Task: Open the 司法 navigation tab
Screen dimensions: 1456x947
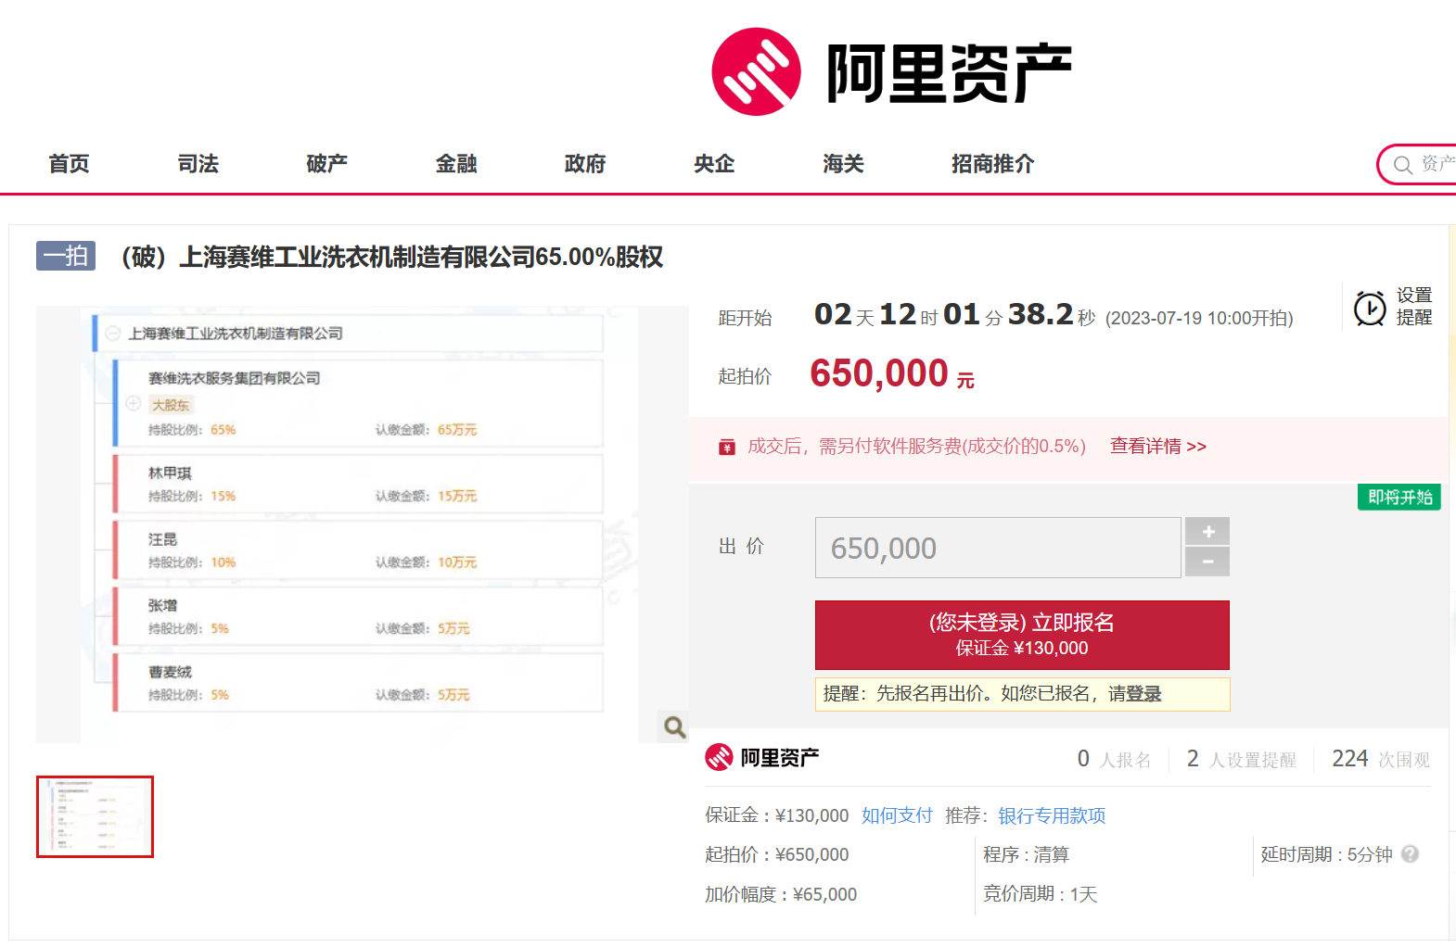Action: (198, 164)
